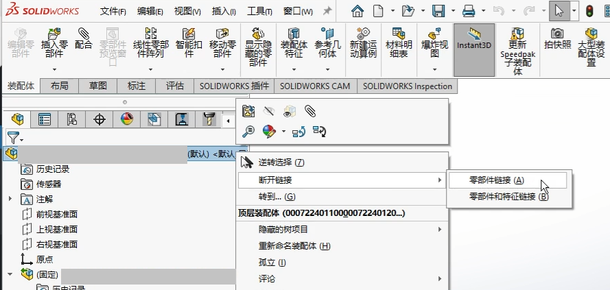Choose 重新命名装配体 (H) in context menu
This screenshot has width=610, height=290.
click(x=342, y=246)
